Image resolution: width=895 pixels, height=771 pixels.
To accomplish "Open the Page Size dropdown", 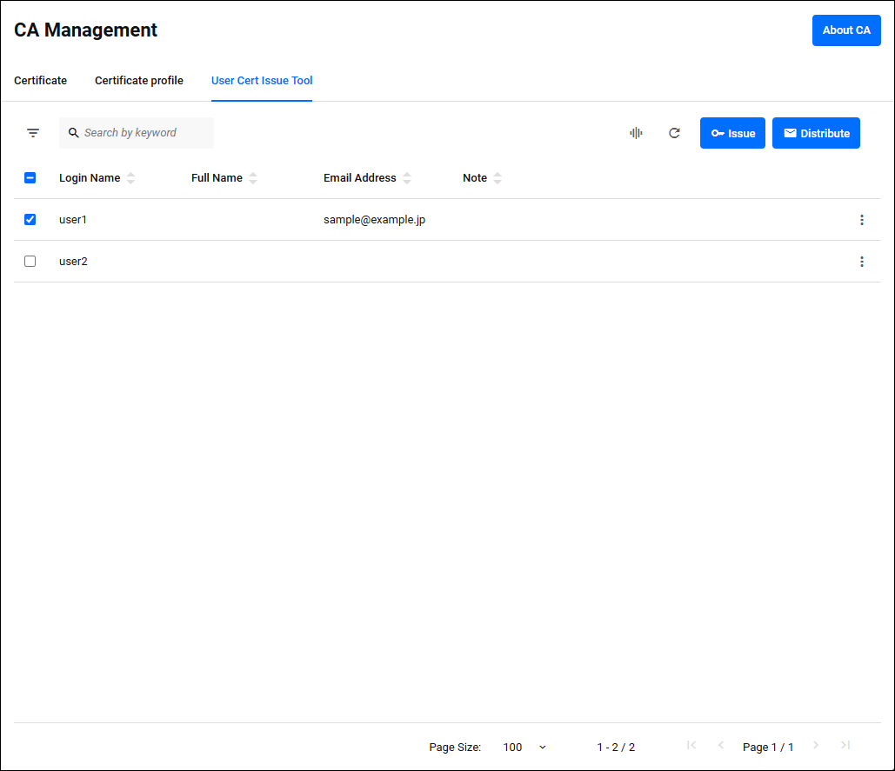I will [x=524, y=747].
